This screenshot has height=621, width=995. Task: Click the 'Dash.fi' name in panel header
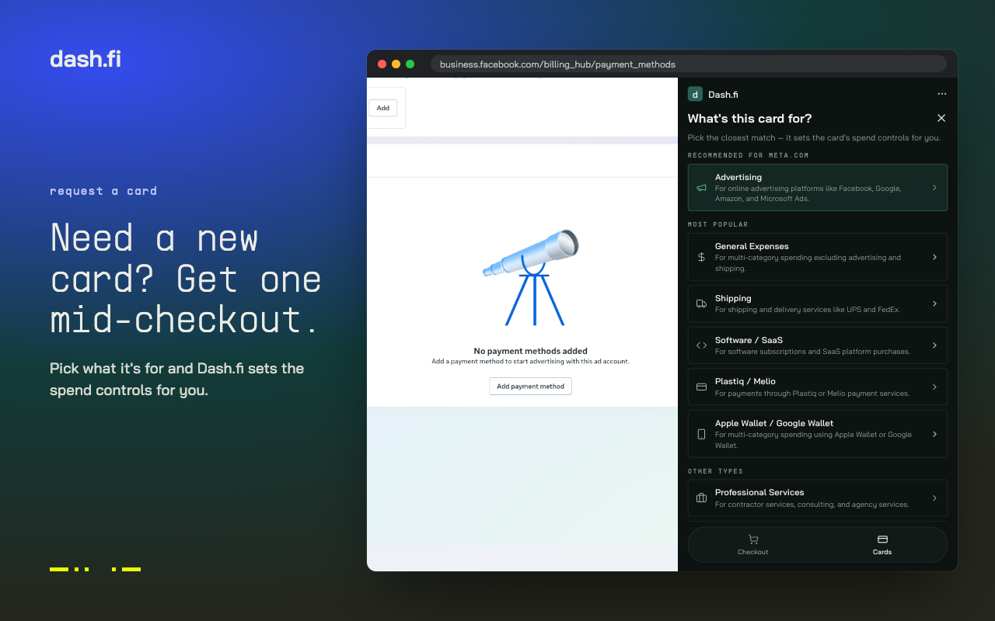pos(723,95)
